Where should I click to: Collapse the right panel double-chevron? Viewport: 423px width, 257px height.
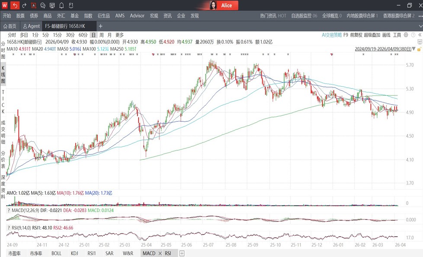pos(419,35)
